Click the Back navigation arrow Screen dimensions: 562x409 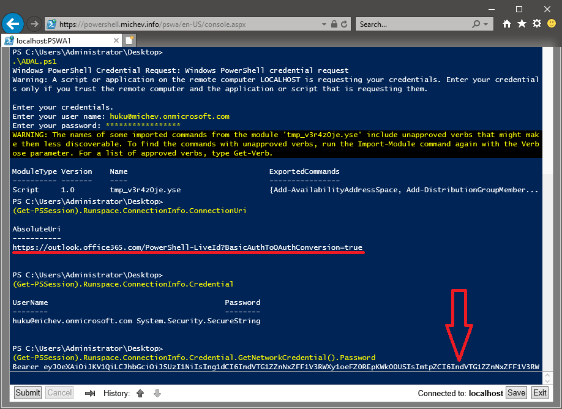(x=12, y=23)
